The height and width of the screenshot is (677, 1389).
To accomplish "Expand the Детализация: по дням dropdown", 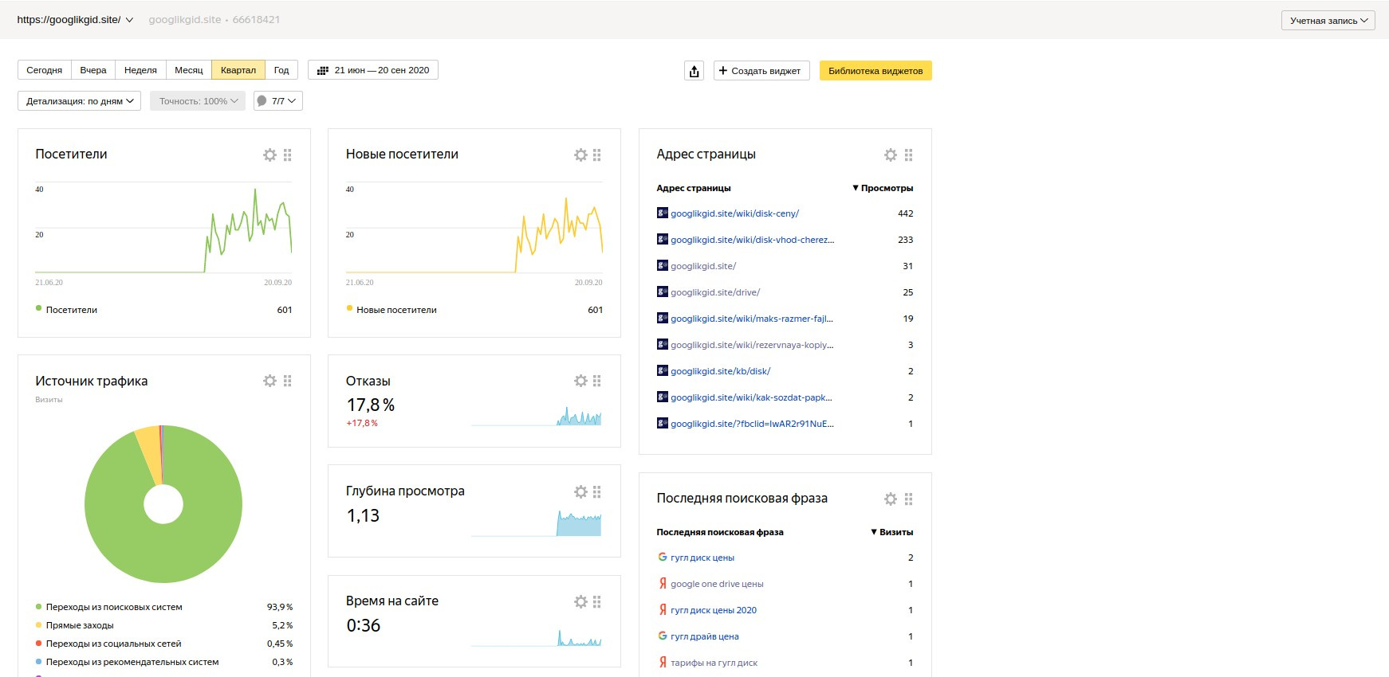I will point(80,101).
